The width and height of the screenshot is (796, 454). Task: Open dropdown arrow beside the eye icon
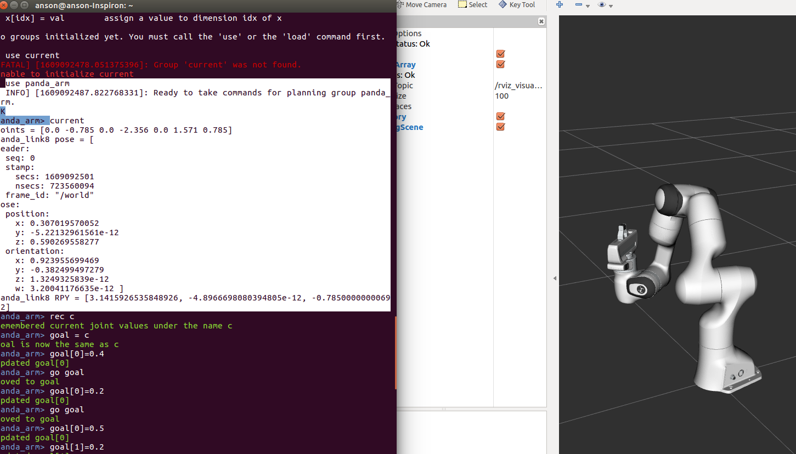point(611,5)
